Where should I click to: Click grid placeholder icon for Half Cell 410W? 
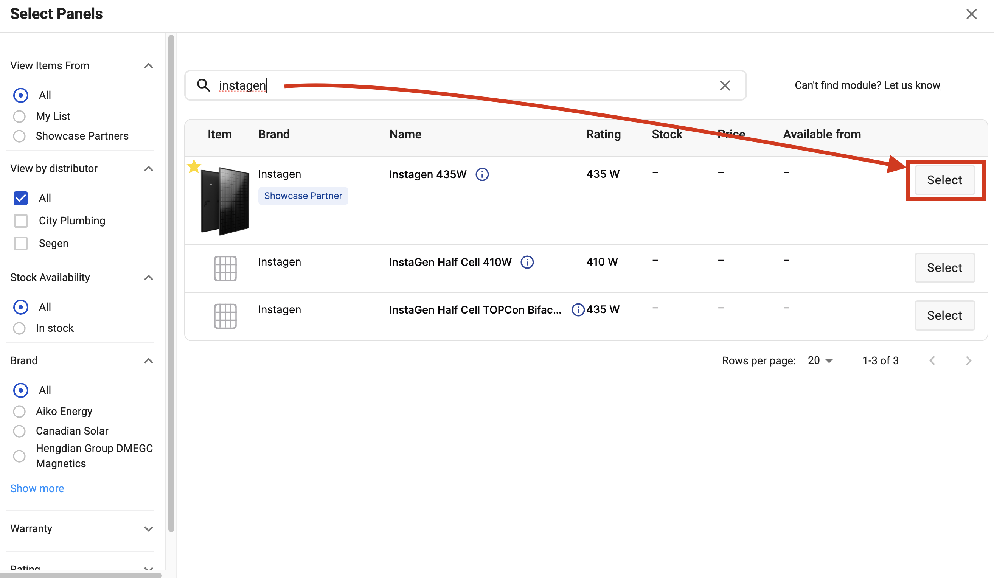tap(225, 268)
